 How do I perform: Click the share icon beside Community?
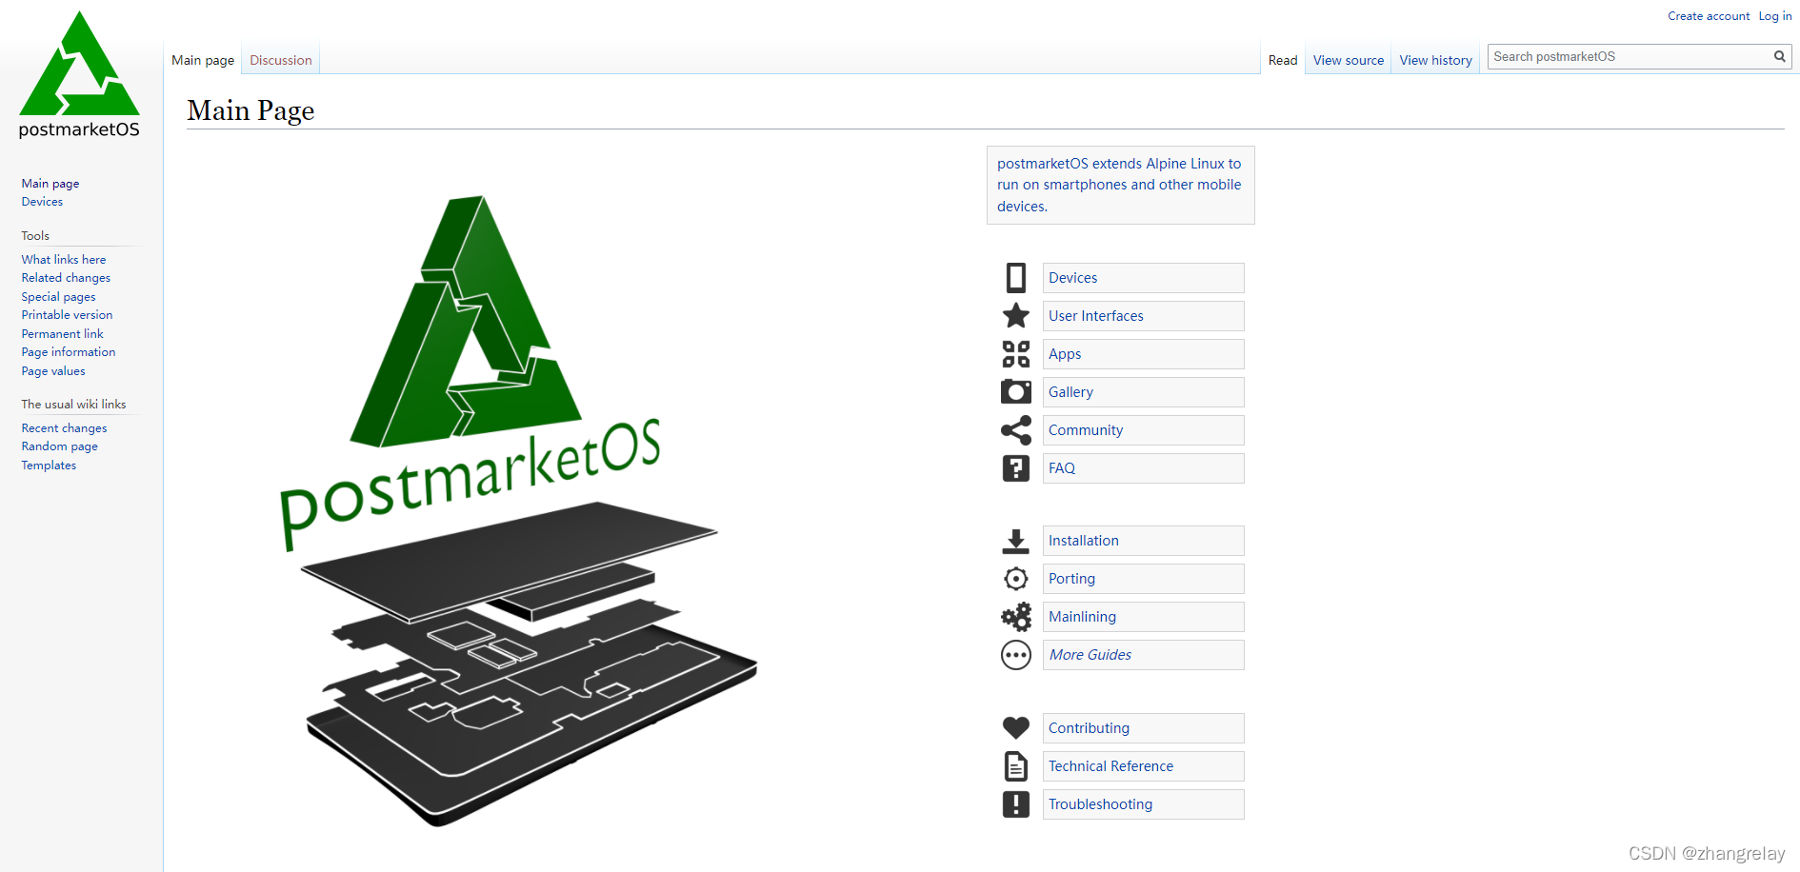(1016, 430)
